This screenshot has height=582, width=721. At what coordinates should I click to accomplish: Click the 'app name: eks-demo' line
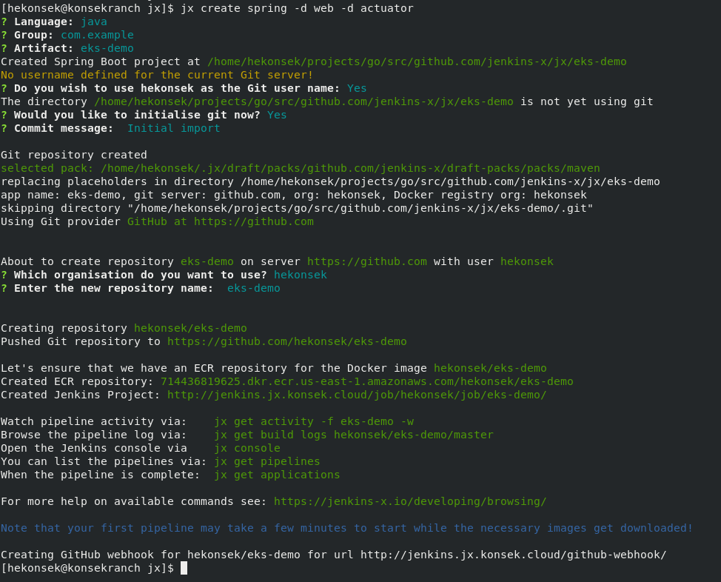tap(294, 195)
